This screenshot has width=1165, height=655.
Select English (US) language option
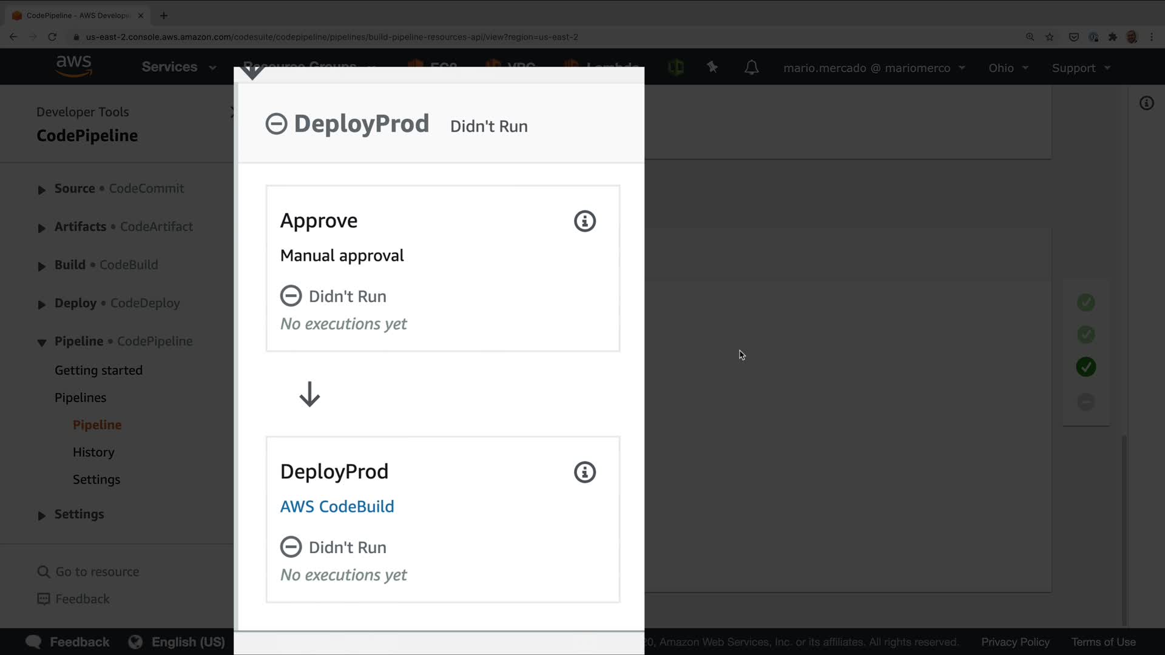pyautogui.click(x=187, y=642)
